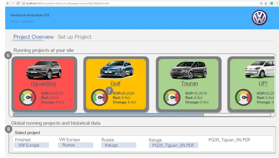Image resolution: width=279 pixels, height=158 pixels.
Task: Click the Russia column header
Action: point(108,140)
